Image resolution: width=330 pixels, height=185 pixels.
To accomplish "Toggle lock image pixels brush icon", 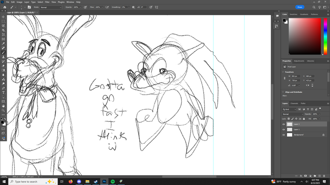I will point(293,119).
